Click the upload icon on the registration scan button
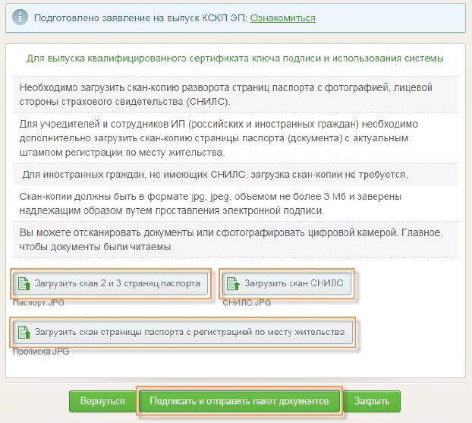This screenshot has width=472, height=423. click(24, 333)
